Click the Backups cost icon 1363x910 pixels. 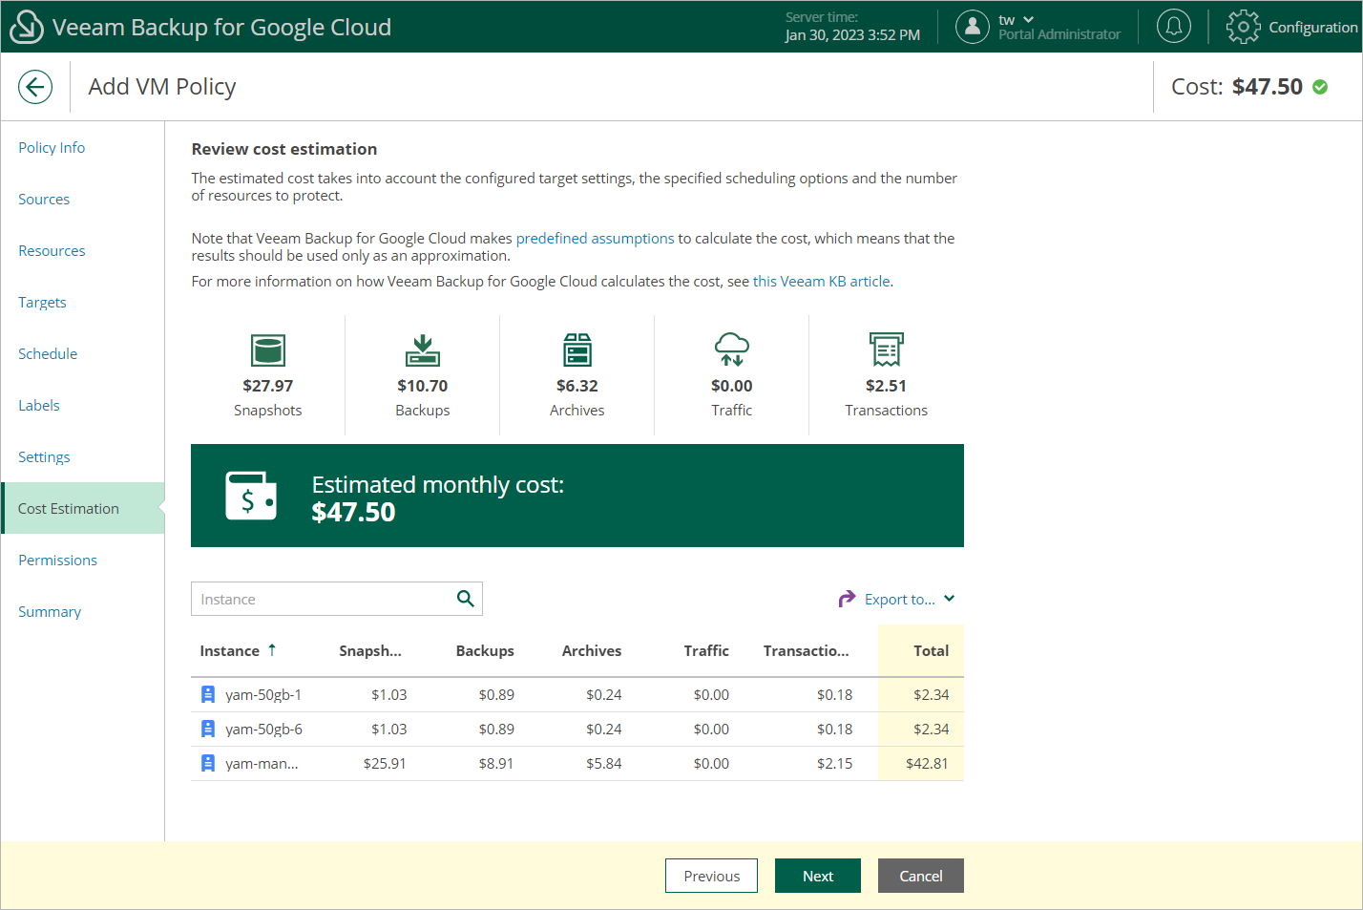point(423,350)
